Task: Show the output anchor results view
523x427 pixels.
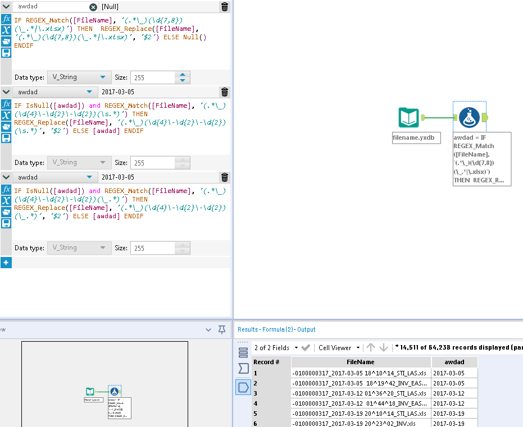Action: [243, 387]
